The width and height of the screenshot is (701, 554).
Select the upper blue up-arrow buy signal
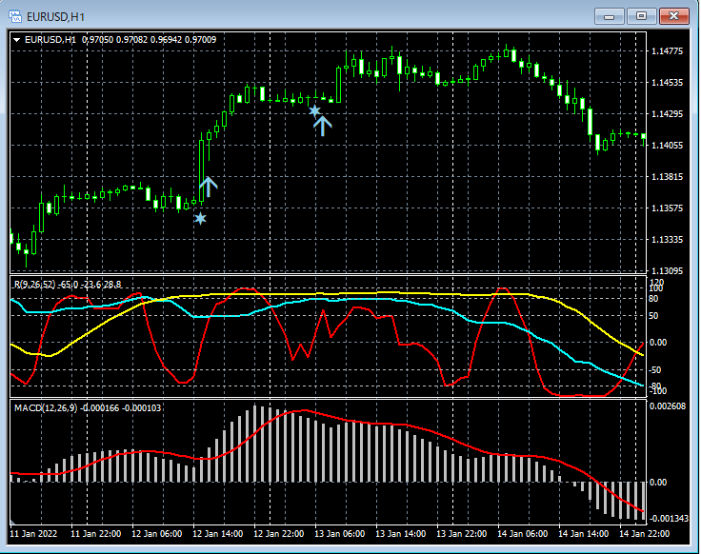[323, 125]
